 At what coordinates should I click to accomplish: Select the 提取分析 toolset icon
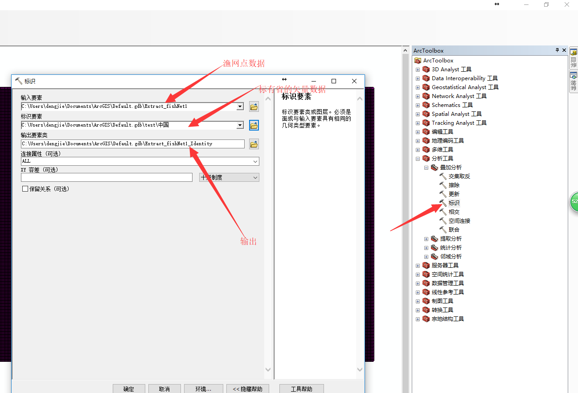435,239
